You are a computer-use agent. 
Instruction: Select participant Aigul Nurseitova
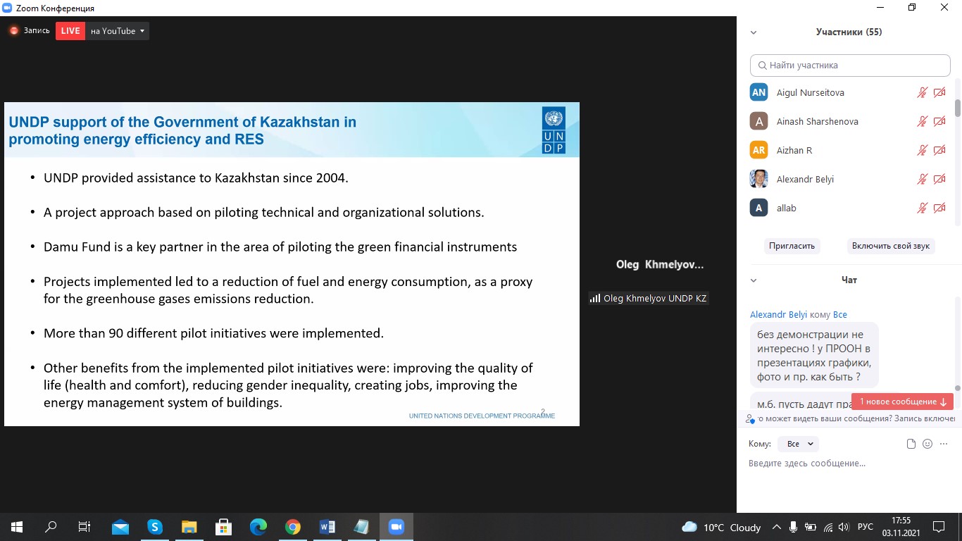(810, 92)
